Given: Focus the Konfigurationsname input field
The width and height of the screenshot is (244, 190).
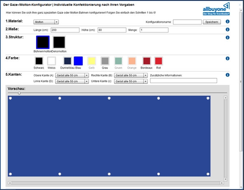Looking at the screenshot, I should [187, 22].
